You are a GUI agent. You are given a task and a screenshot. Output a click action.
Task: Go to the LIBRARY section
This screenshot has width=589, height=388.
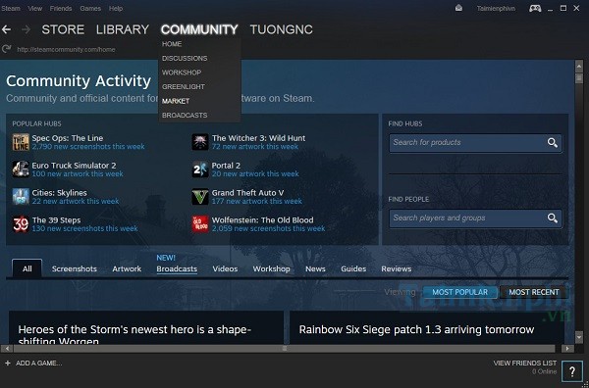point(123,29)
